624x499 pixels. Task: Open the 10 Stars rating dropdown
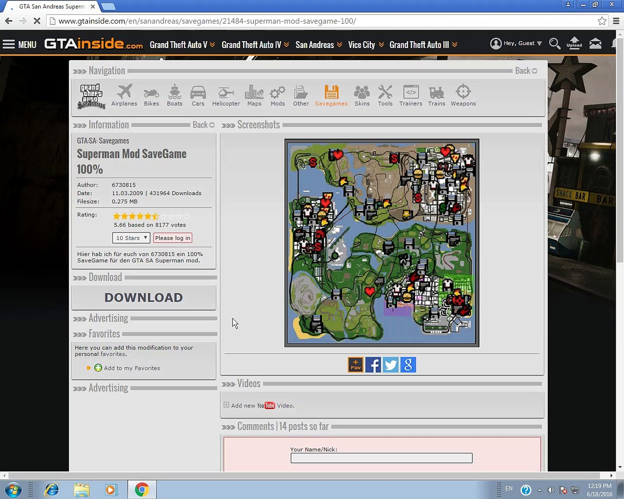pos(131,238)
